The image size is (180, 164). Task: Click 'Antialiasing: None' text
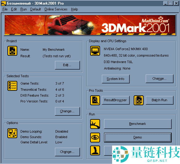pos(117,68)
